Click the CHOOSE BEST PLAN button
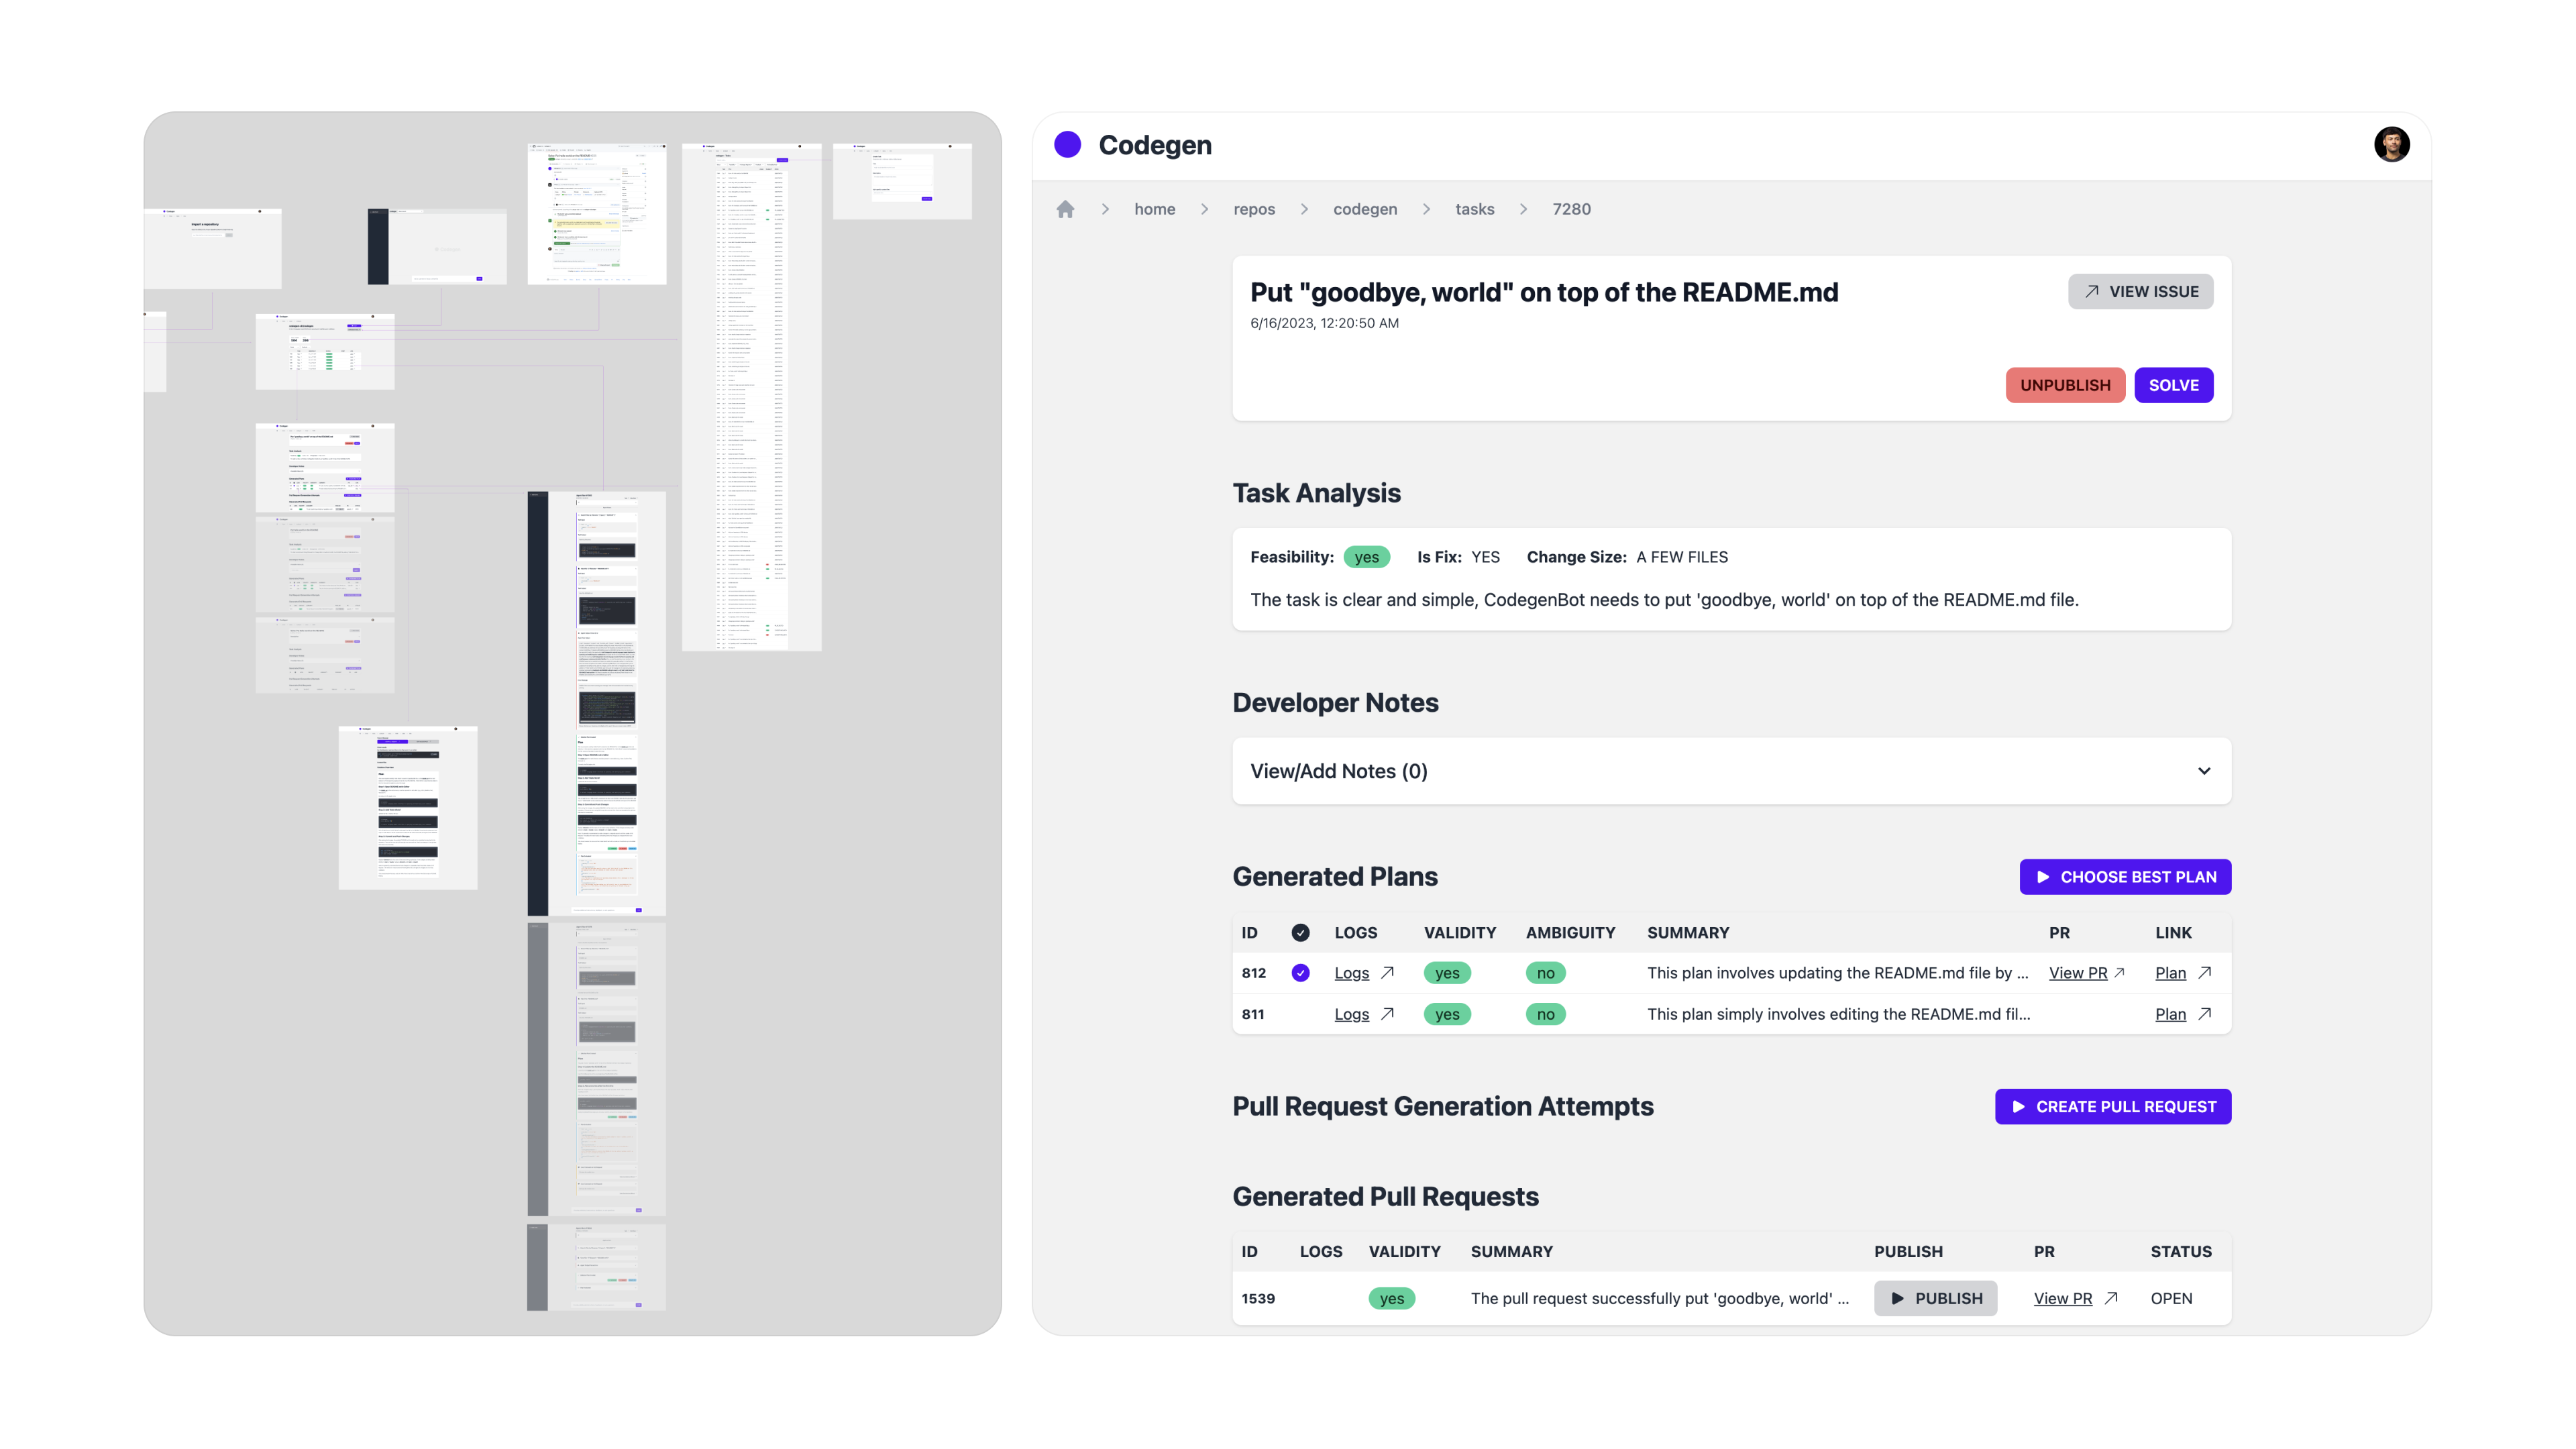The width and height of the screenshot is (2576, 1449). click(x=2125, y=877)
